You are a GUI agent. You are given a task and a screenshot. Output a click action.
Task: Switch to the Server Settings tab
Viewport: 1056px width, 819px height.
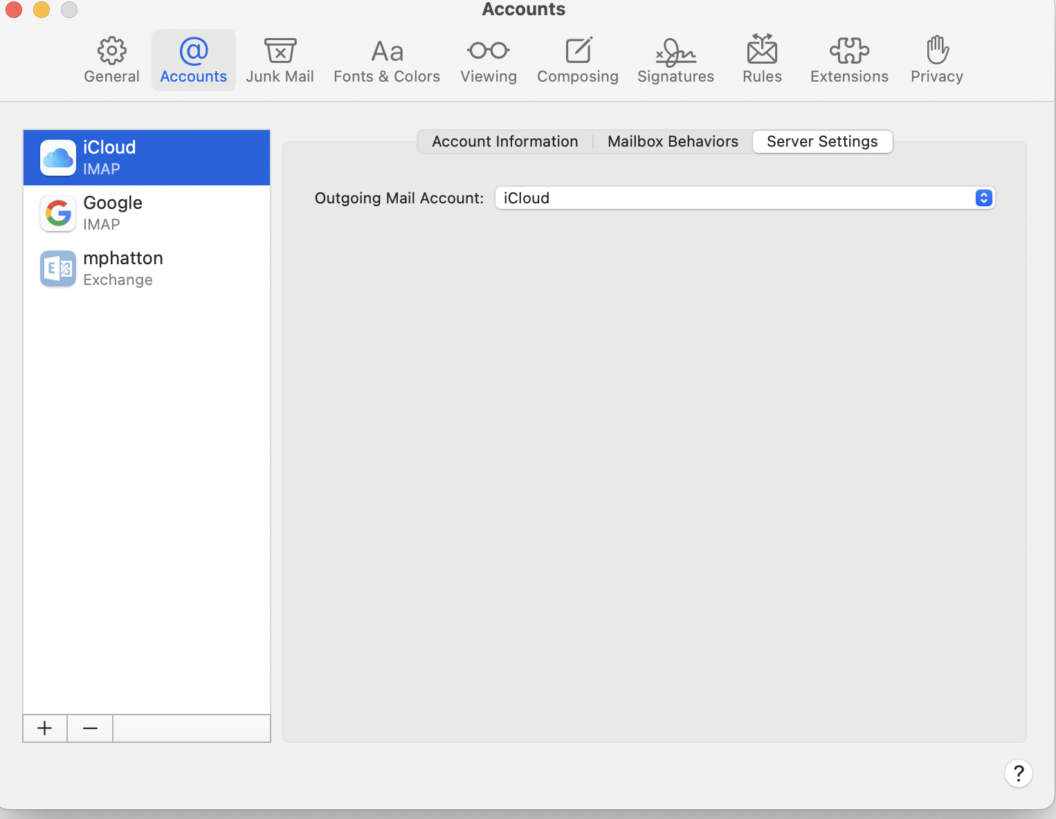pos(822,142)
